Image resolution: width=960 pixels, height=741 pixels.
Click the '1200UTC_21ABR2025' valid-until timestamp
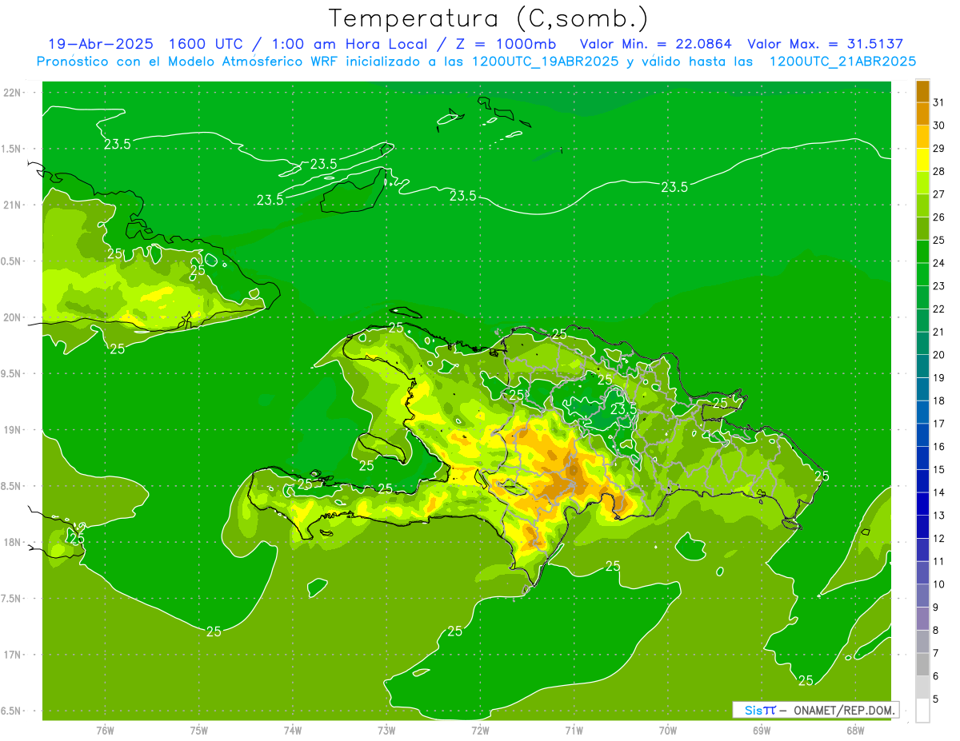[x=842, y=62]
